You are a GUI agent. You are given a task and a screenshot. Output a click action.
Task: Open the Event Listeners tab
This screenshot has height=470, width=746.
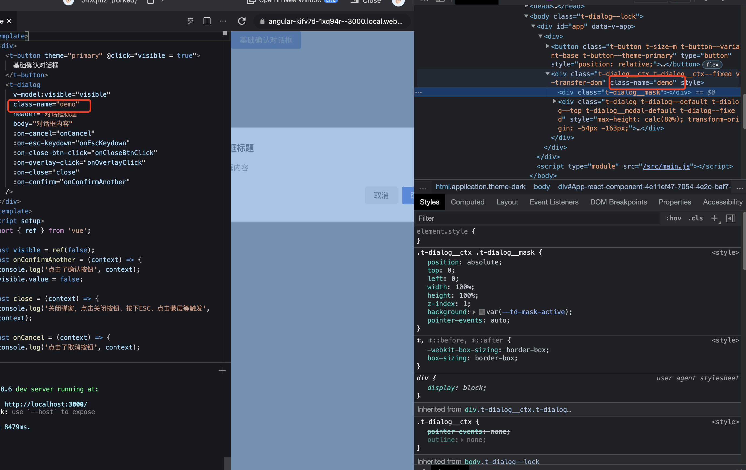coord(554,202)
